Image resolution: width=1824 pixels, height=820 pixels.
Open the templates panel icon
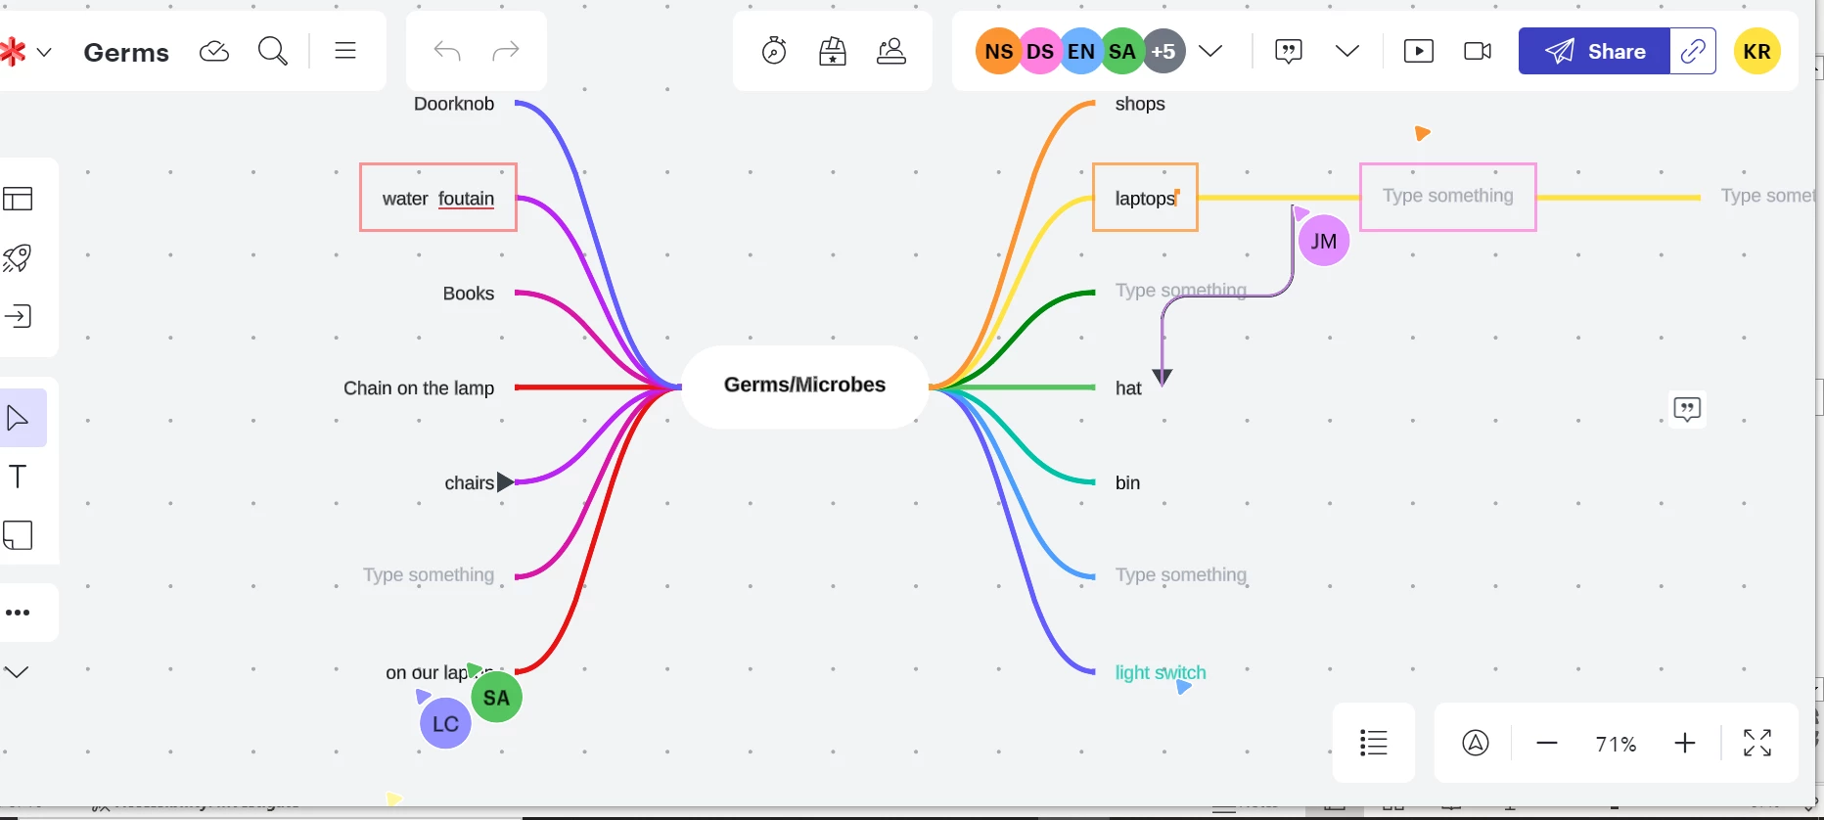pyautogui.click(x=18, y=200)
